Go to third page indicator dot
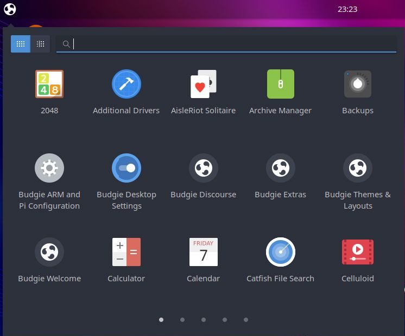Screen dimensions: 405x336 (x=204, y=320)
